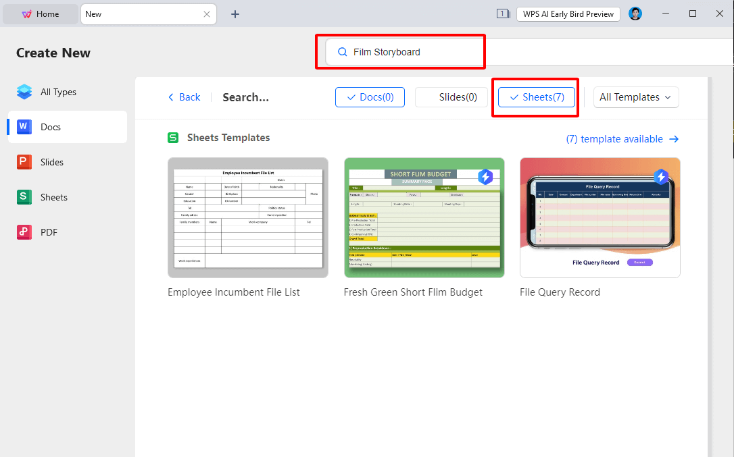Go Back from search results

[x=185, y=97]
